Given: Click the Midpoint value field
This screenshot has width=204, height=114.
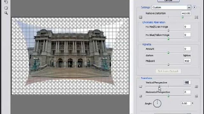Looking at the screenshot, I should coord(187,61).
